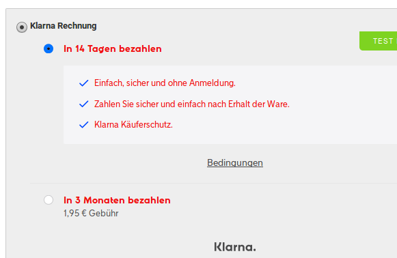This screenshot has height=258, width=397.
Task: Click the checkmark beside Einfach, sicher und ohne Anmeldung
Action: [84, 83]
